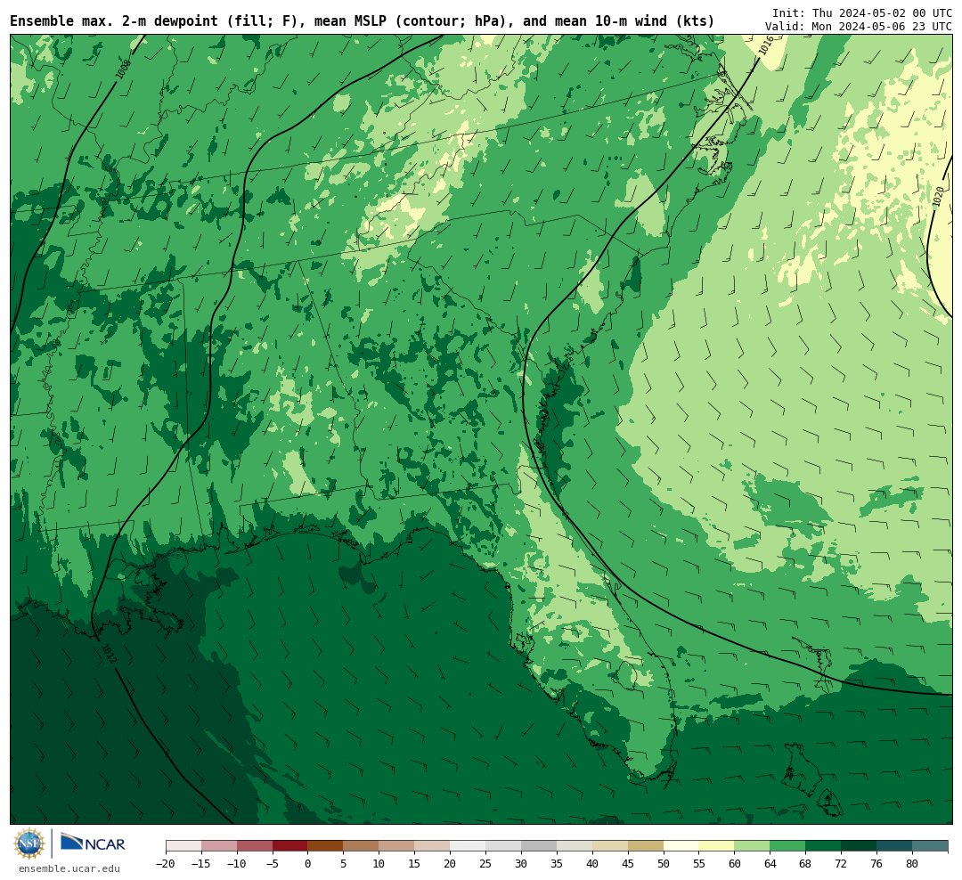Pick the 30 to 35 gray colorbar swatch
962x880 pixels.
[x=539, y=846]
